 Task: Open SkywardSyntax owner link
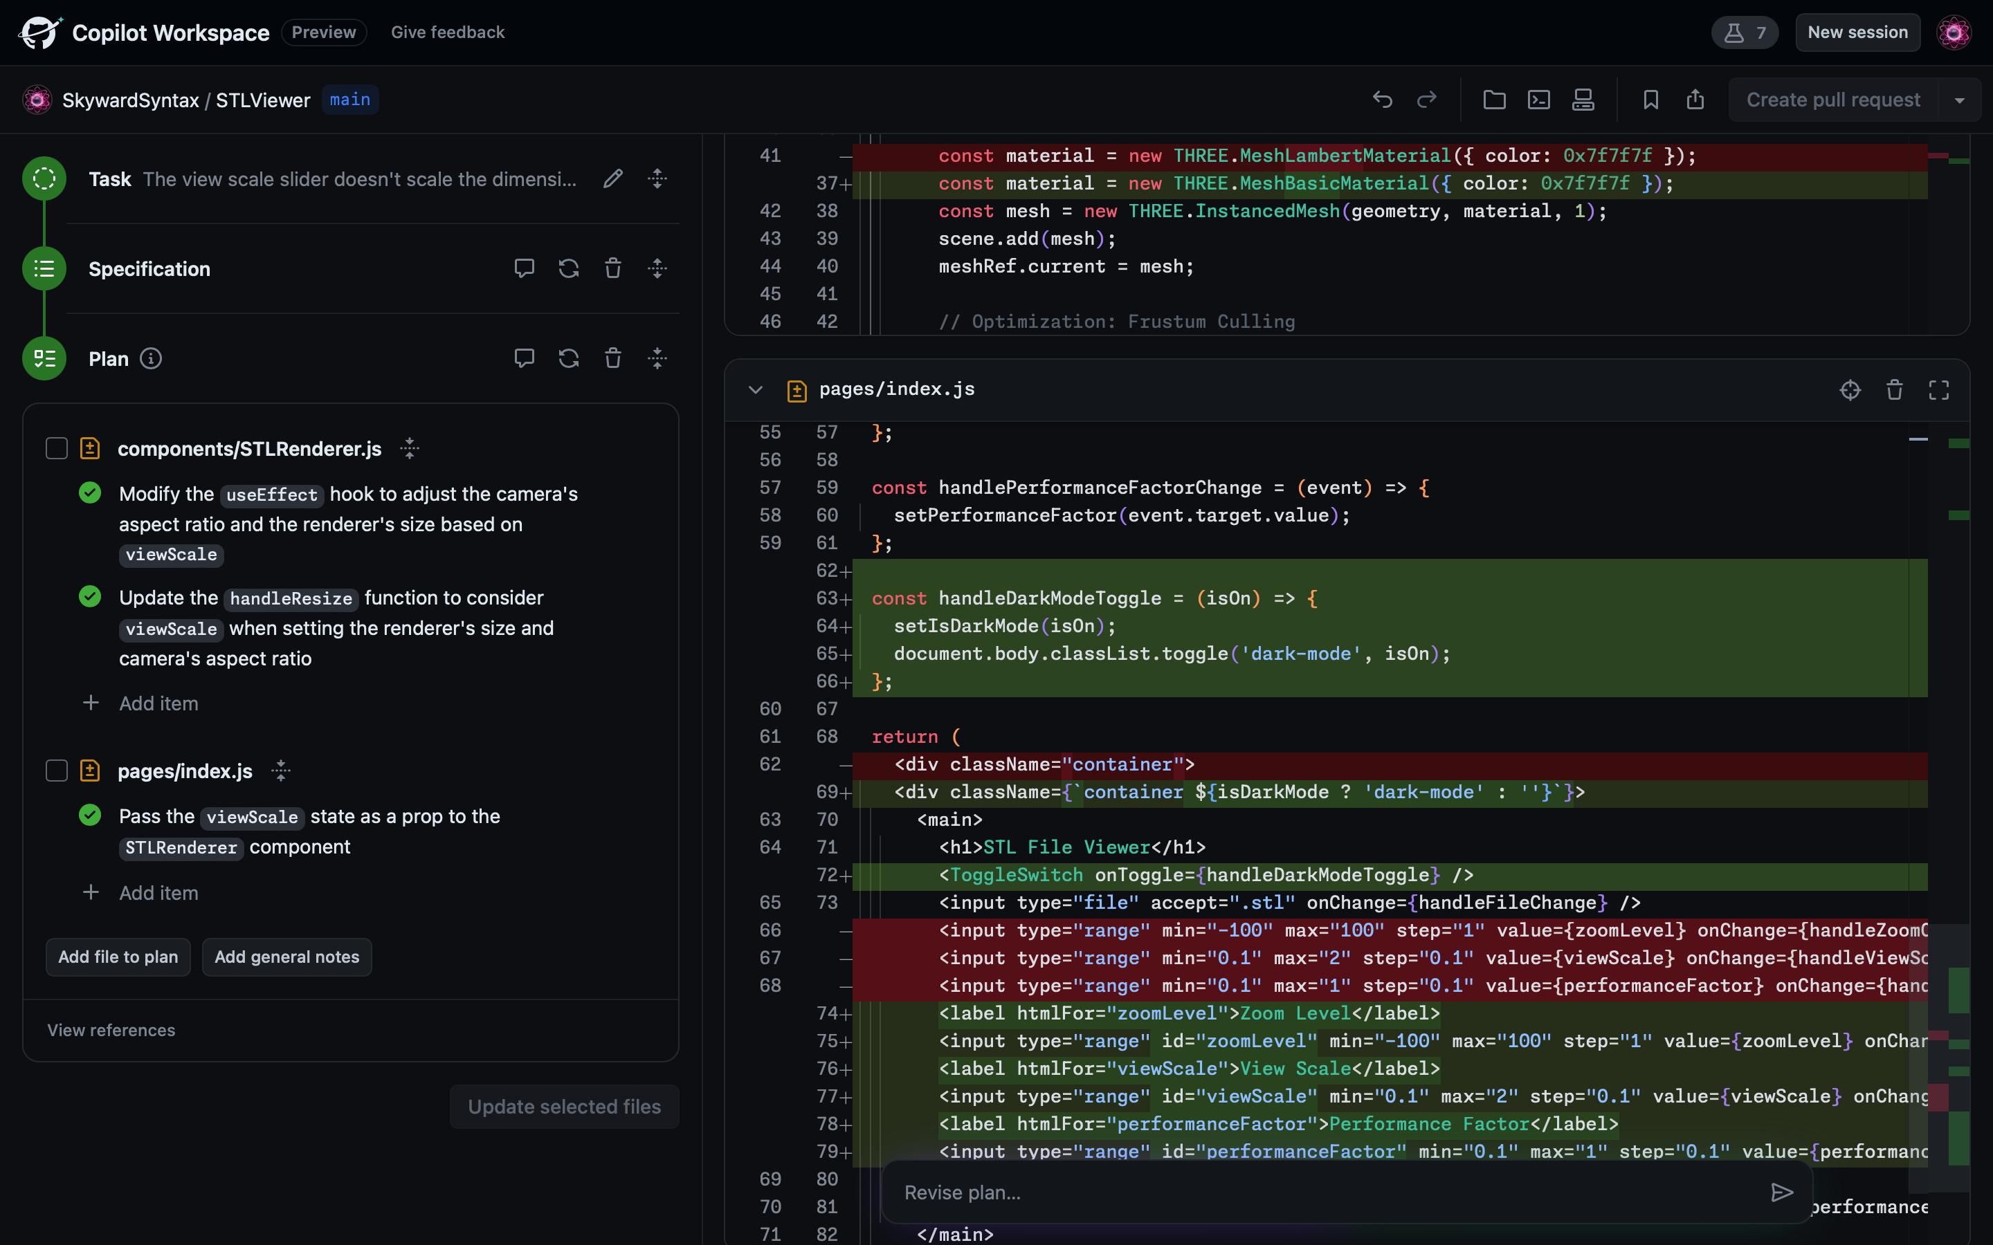click(x=130, y=100)
